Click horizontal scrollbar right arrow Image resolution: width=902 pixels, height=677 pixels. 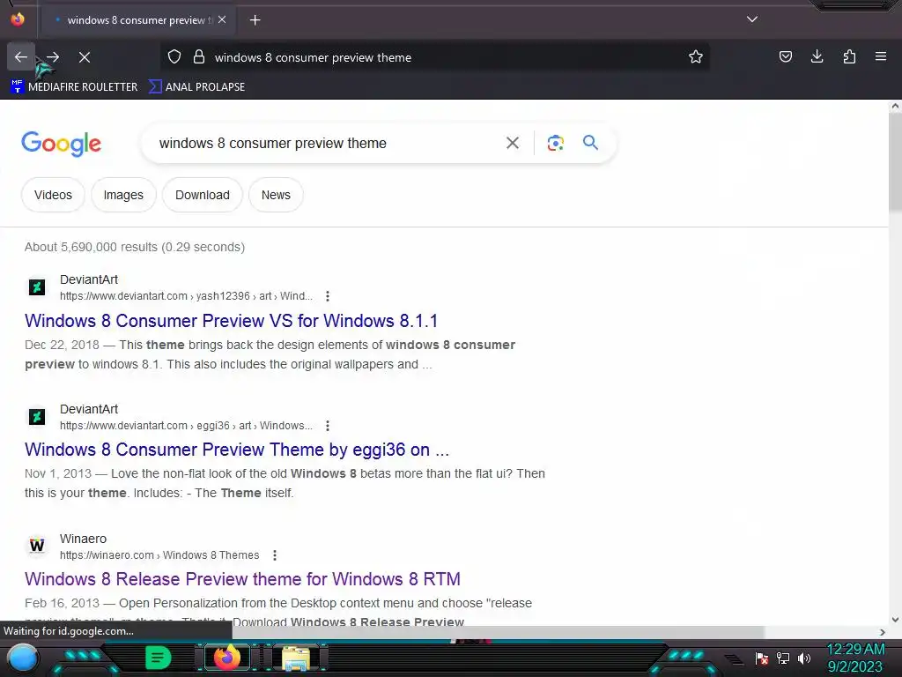[x=883, y=632]
